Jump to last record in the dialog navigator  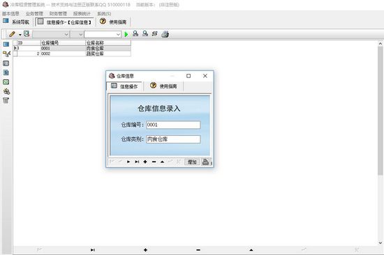[137, 162]
